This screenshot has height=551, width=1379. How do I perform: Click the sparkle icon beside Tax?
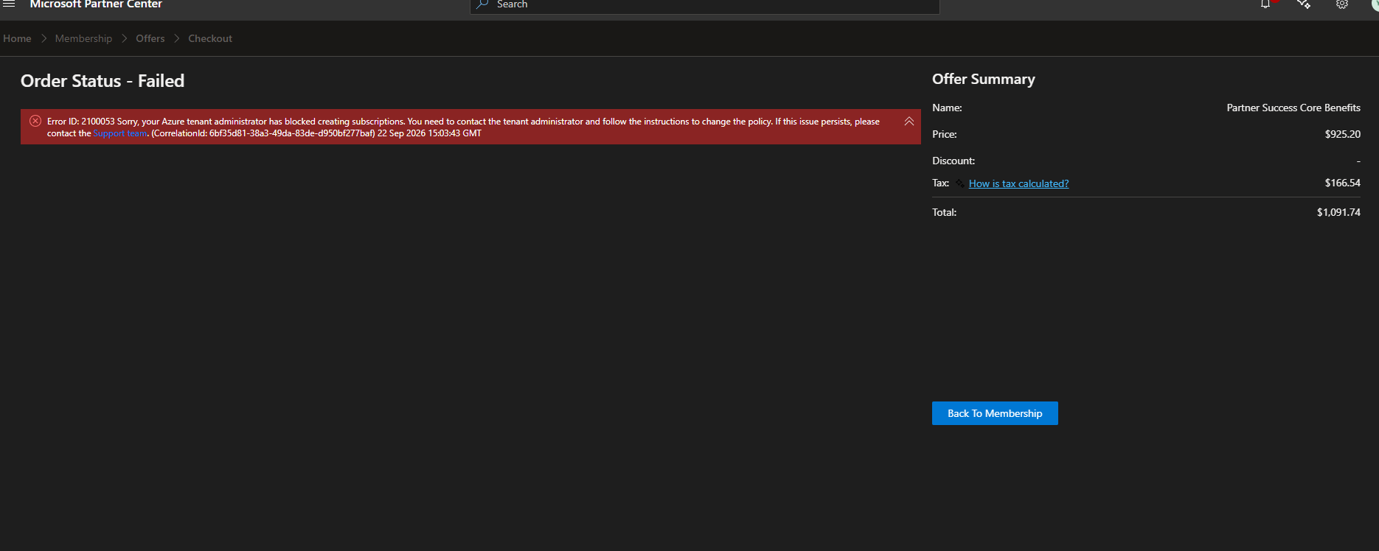959,183
